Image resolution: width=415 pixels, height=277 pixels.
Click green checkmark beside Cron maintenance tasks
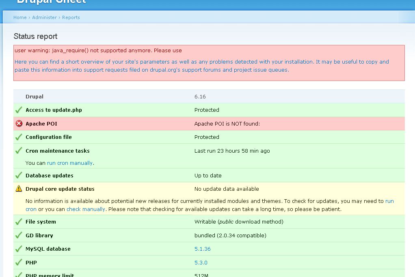coord(19,151)
